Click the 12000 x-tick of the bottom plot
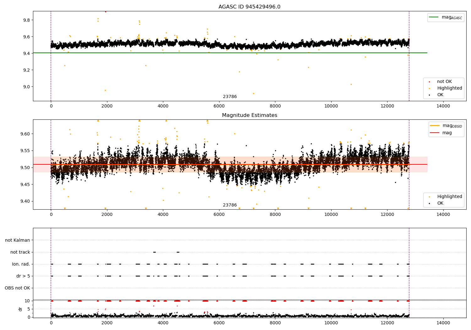This screenshot has width=471, height=330. click(x=387, y=323)
